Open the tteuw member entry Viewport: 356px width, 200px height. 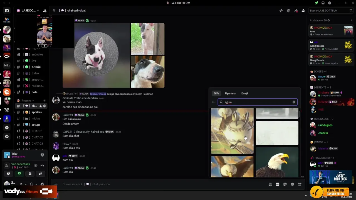(331, 78)
